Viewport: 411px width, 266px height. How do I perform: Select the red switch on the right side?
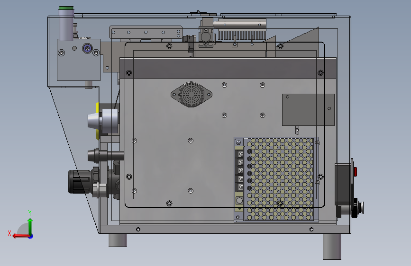point(355,172)
